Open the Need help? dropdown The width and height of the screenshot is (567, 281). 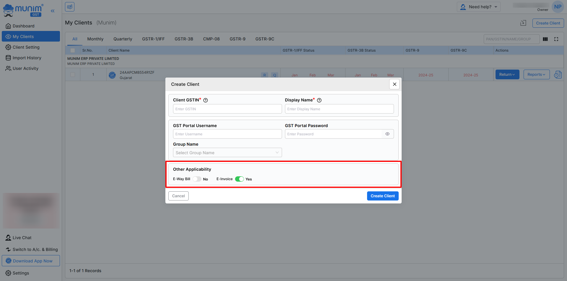(478, 7)
